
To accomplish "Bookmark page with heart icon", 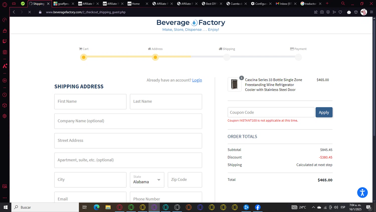I will [x=340, y=12].
